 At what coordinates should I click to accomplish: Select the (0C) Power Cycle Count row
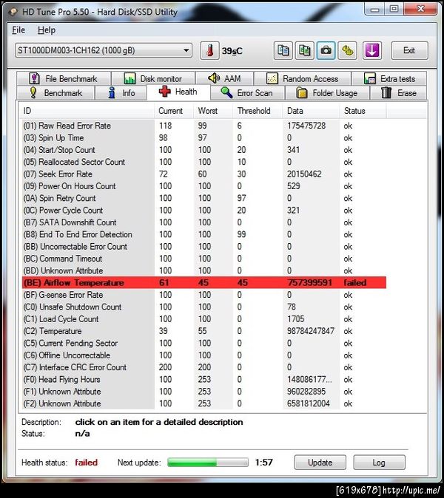tap(204, 211)
